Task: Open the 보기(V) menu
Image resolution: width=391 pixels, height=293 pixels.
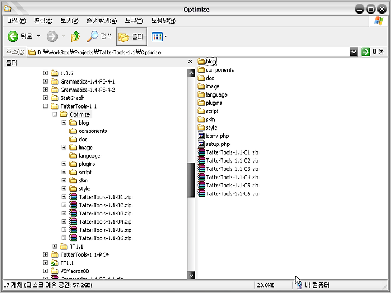Action: point(70,21)
